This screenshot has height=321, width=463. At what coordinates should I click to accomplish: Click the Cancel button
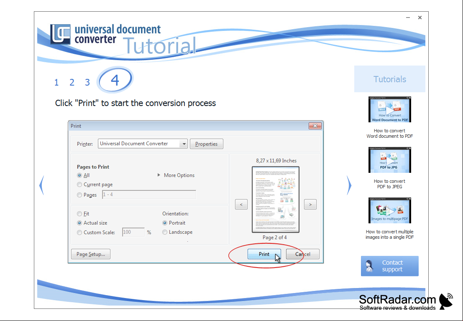tap(303, 254)
